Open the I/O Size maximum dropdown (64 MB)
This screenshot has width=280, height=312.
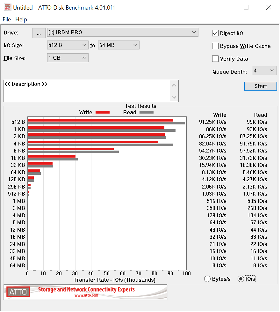click(x=118, y=45)
